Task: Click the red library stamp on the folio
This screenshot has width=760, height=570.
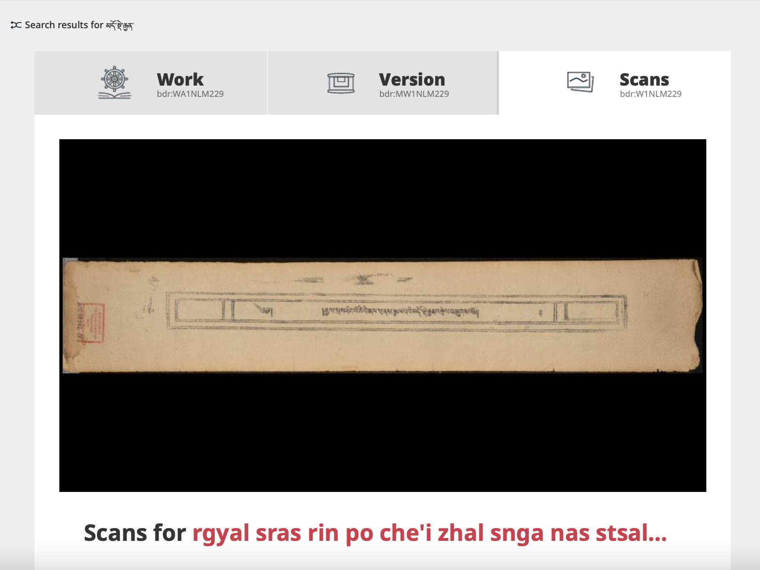Action: (92, 323)
